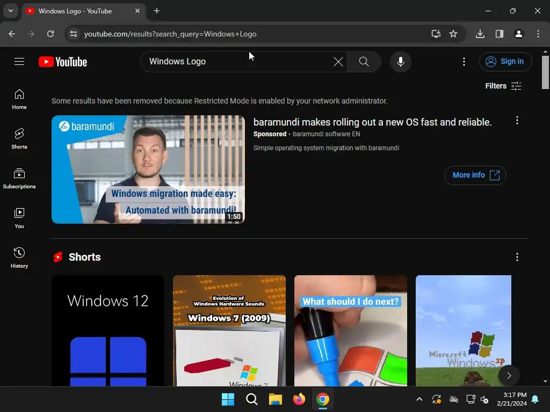Go to YouTube home via logo
The image size is (550, 412).
click(63, 62)
